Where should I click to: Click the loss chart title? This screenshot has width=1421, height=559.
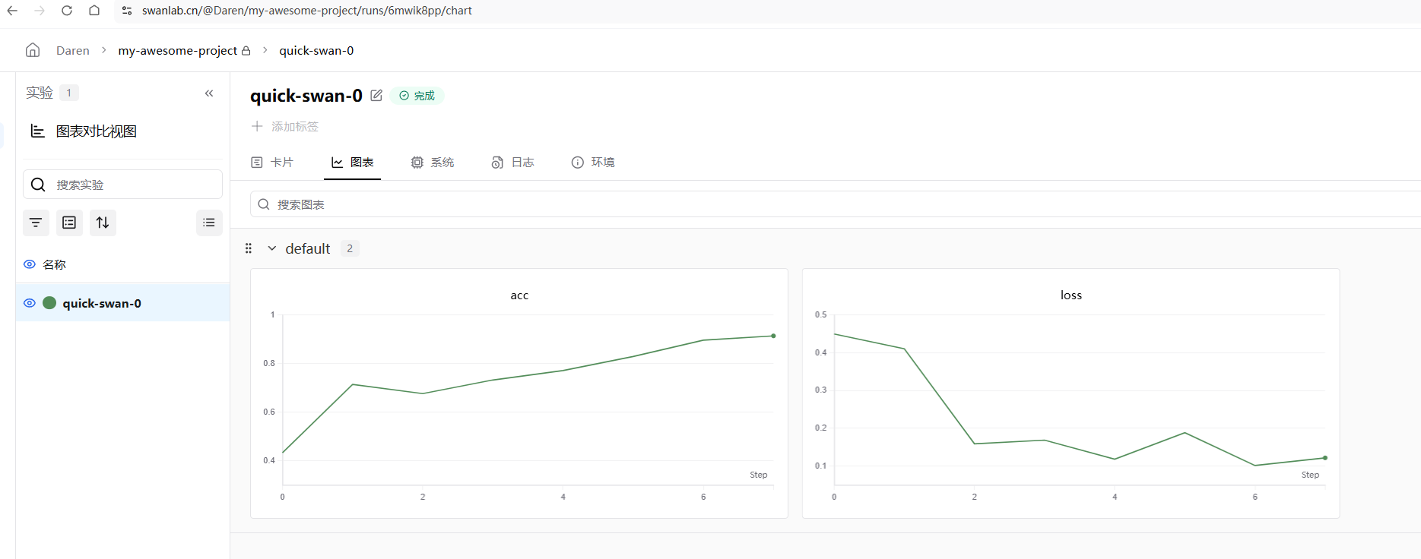coord(1071,295)
